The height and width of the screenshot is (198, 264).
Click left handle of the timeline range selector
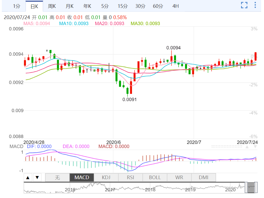point(246,188)
